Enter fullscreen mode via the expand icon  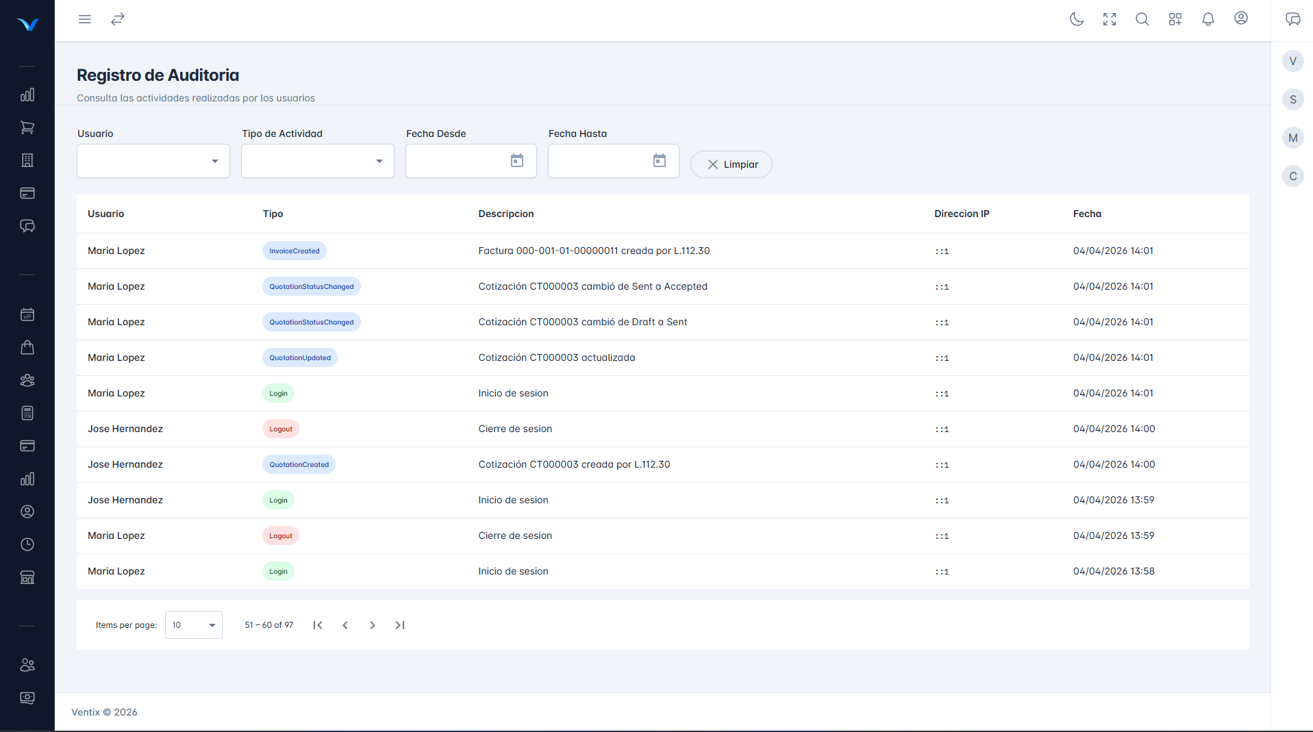[1110, 19]
